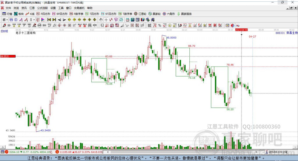Open the 江恩 menu
The image size is (298, 161).
point(32,8)
